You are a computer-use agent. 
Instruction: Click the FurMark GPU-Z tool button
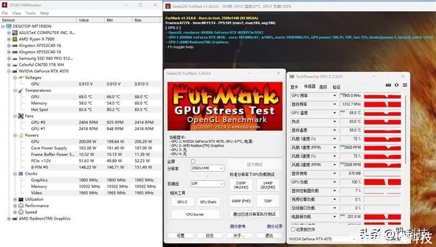tap(182, 202)
